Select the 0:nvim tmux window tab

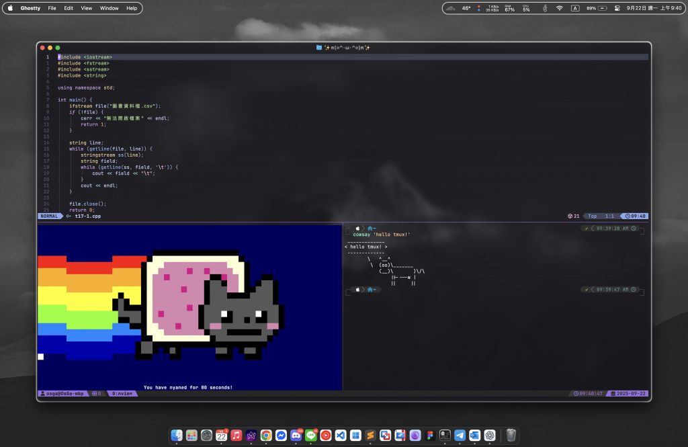coord(122,393)
